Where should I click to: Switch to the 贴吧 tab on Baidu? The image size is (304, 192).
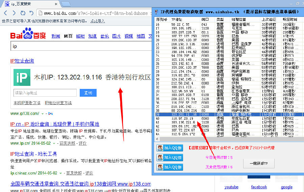[x=80, y=36]
